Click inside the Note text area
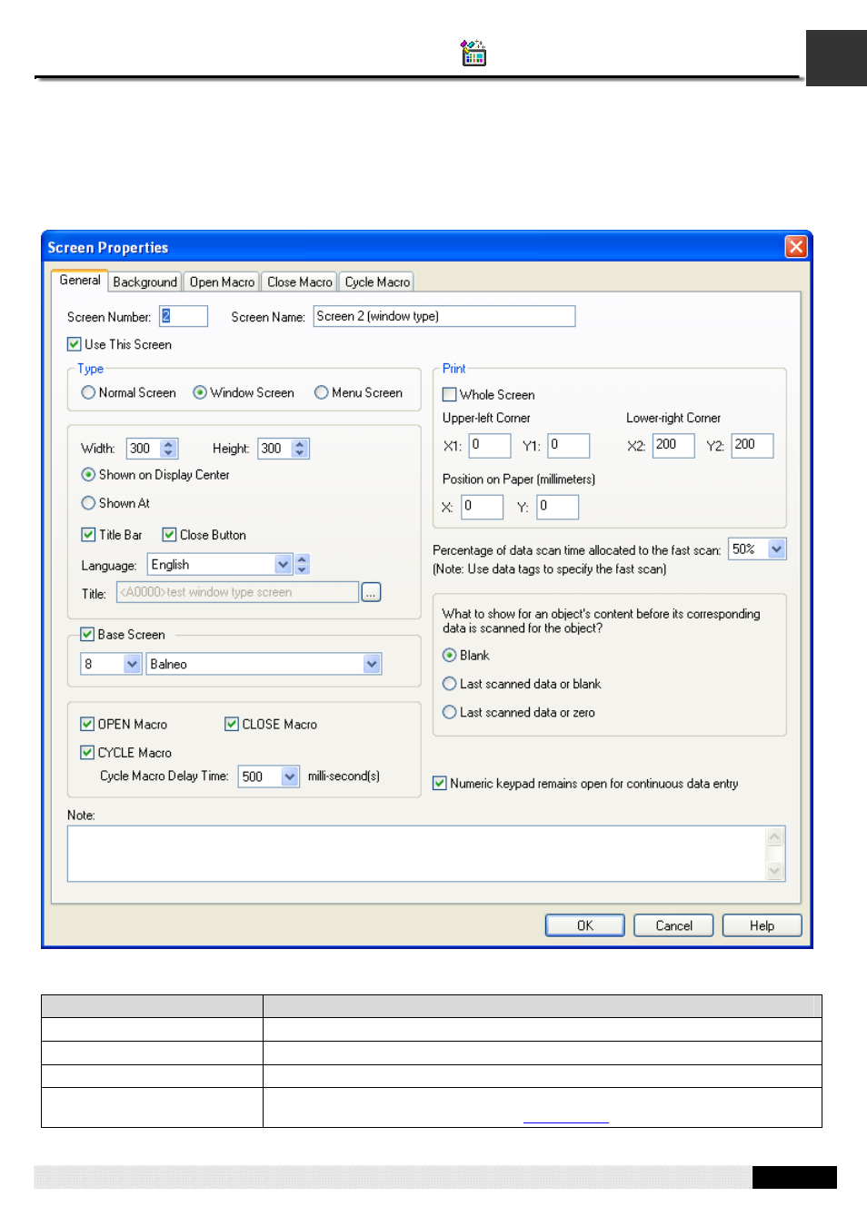 (417, 853)
